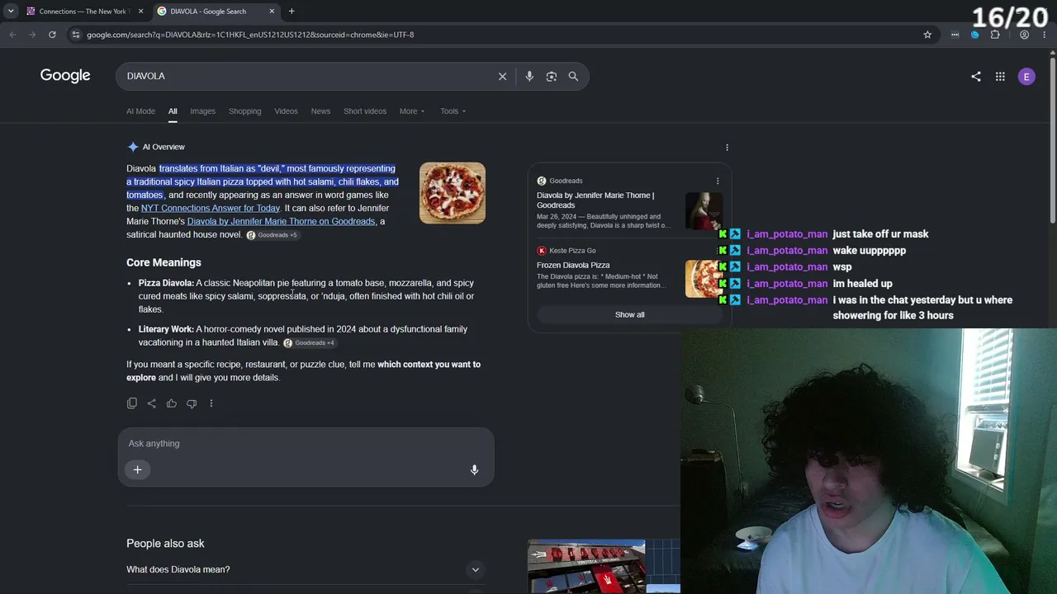Bookmark this page with the star icon
Image resolution: width=1057 pixels, height=594 pixels.
pos(927,35)
